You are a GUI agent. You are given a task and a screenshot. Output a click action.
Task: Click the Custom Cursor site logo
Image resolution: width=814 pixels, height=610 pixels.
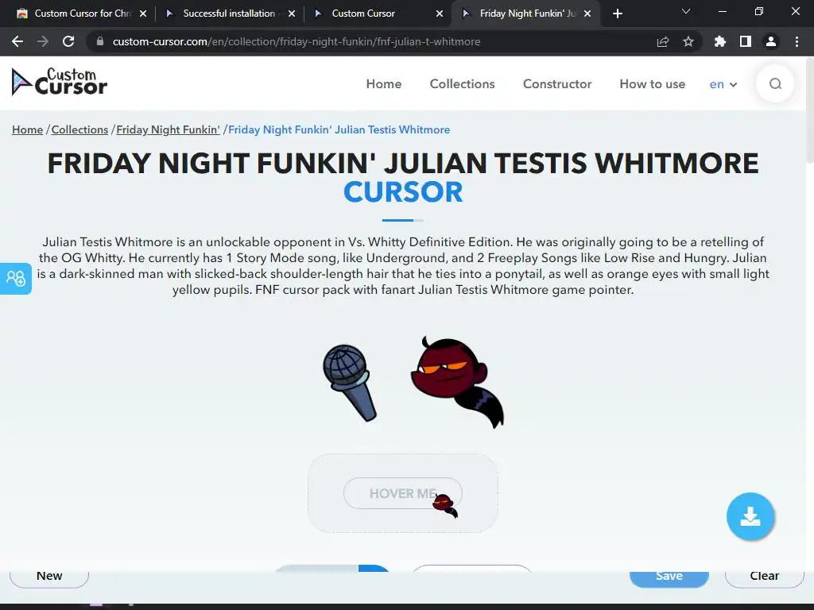pos(59,82)
